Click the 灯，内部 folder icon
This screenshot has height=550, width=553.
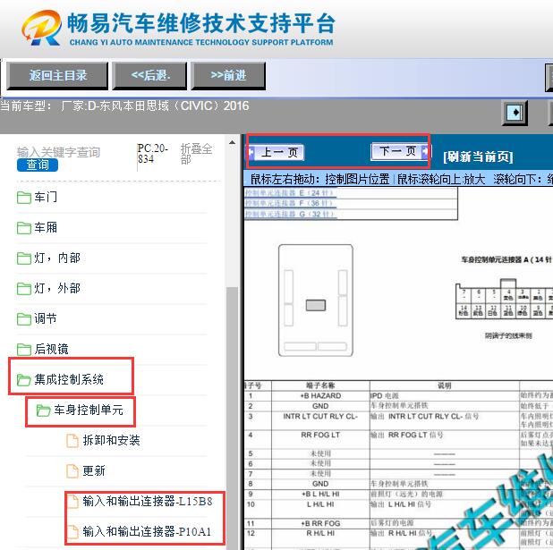pos(24,258)
